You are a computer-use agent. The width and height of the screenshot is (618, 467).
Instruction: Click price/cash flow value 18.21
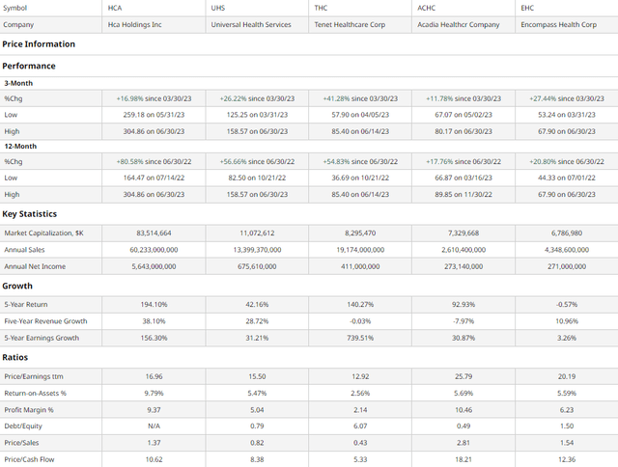coord(463,459)
